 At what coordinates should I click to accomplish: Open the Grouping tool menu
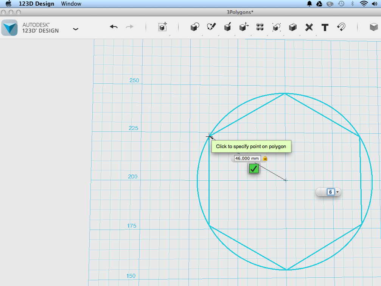tap(276, 27)
